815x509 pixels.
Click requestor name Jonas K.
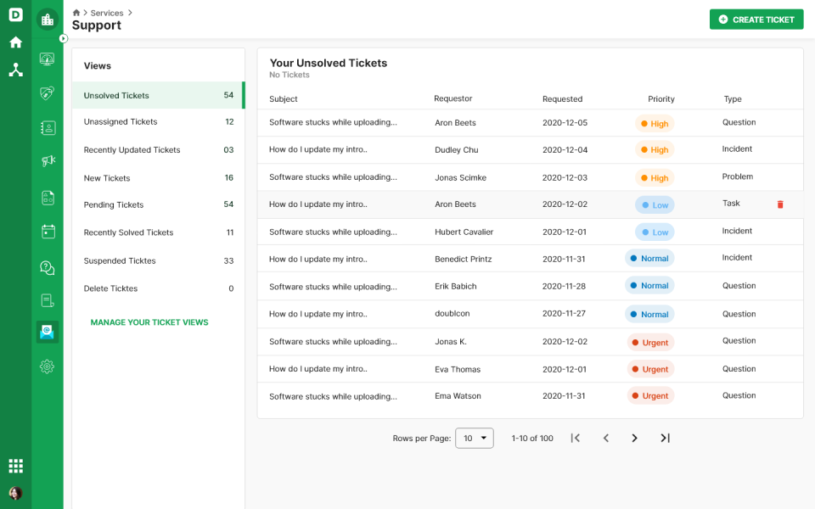click(451, 342)
